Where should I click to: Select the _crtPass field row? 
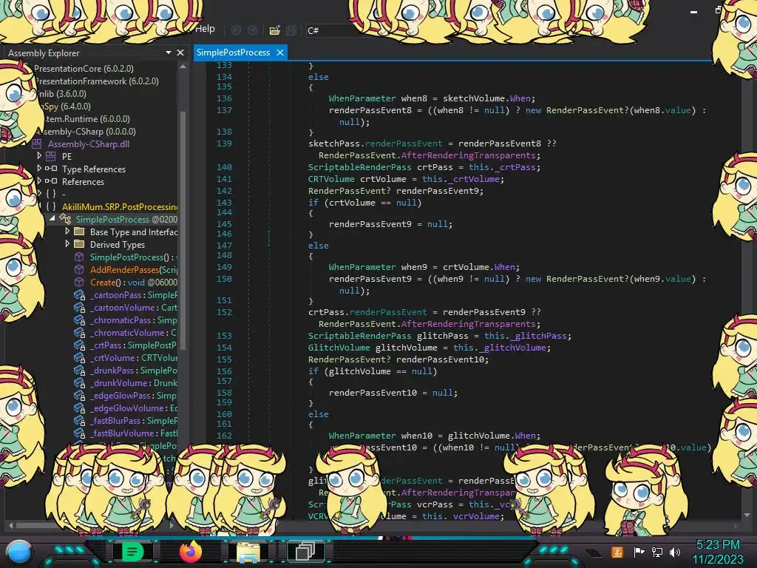click(126, 345)
